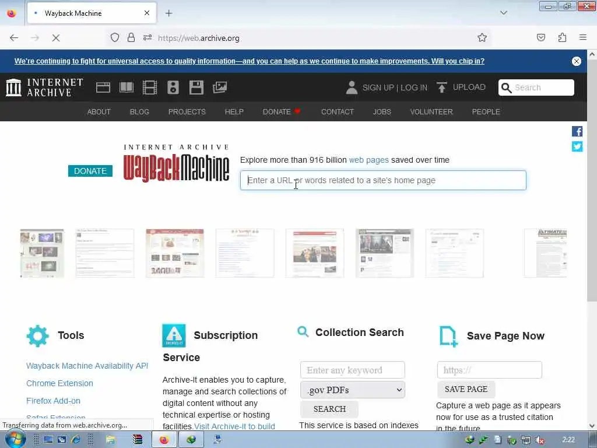Share page via Twitter icon

[x=577, y=146]
